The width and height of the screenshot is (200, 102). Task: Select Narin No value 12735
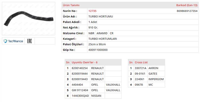(x=92, y=11)
